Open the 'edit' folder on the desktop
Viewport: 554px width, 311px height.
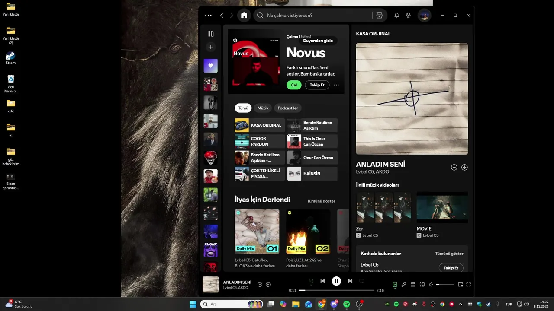[11, 106]
